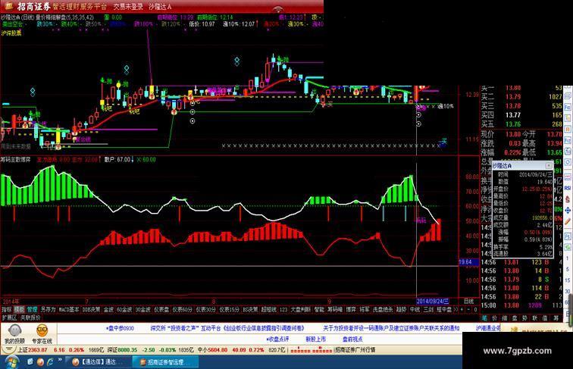
Task: Pick the pencil drawing tool icon
Action: 568,221
